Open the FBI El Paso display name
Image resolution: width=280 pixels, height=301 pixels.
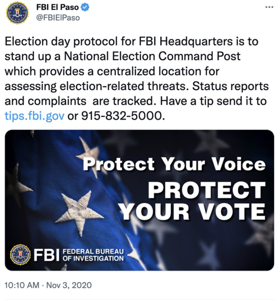[x=58, y=7]
